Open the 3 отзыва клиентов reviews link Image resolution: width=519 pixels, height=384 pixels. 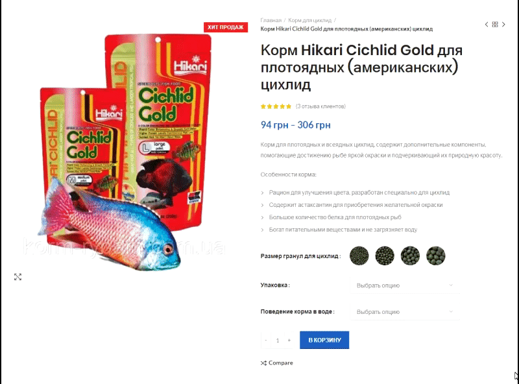[x=320, y=106]
